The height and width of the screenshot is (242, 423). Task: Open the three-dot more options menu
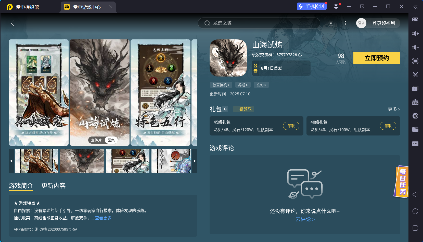(x=345, y=23)
